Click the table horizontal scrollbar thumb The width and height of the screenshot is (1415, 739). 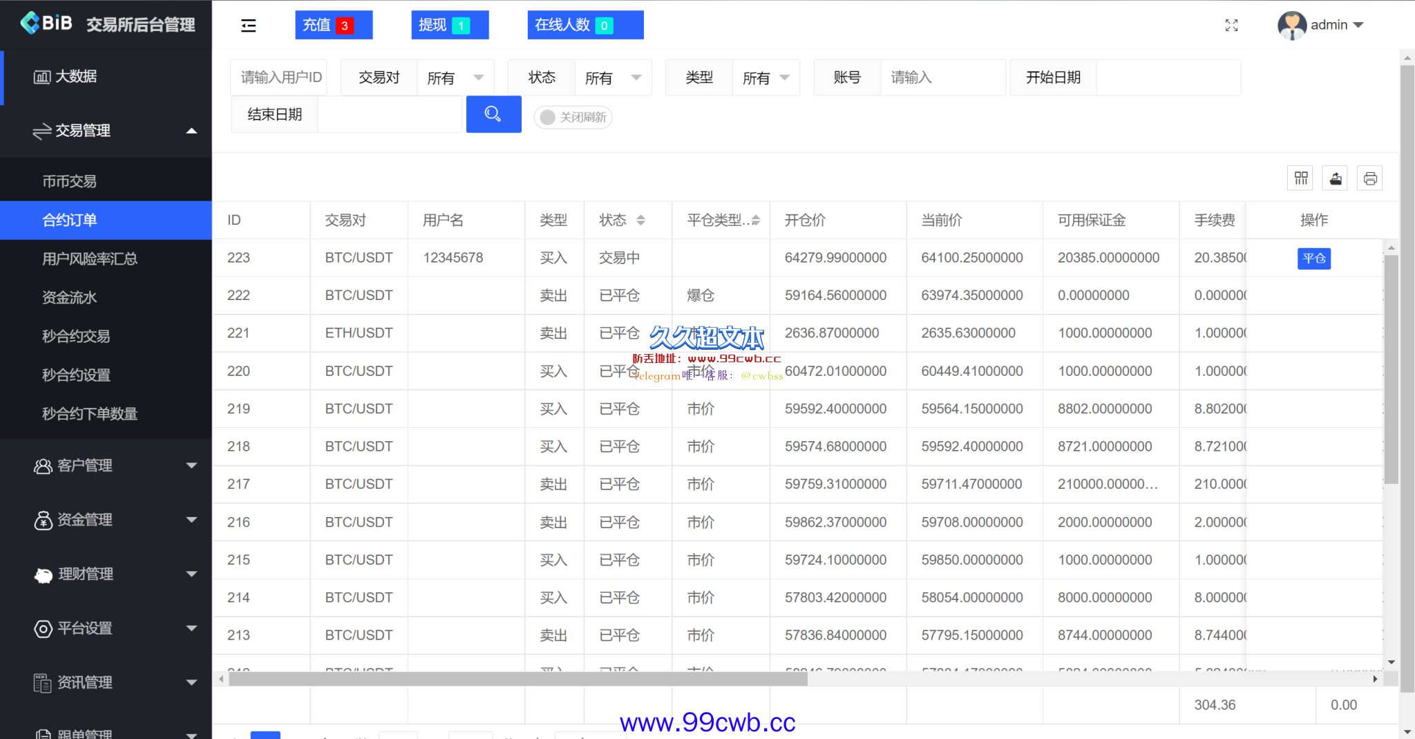[x=518, y=679]
